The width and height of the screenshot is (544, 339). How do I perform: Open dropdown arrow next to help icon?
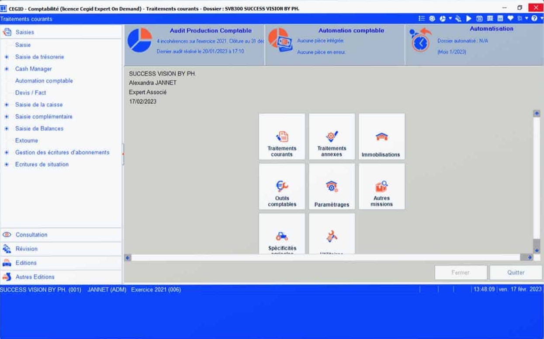pyautogui.click(x=542, y=18)
